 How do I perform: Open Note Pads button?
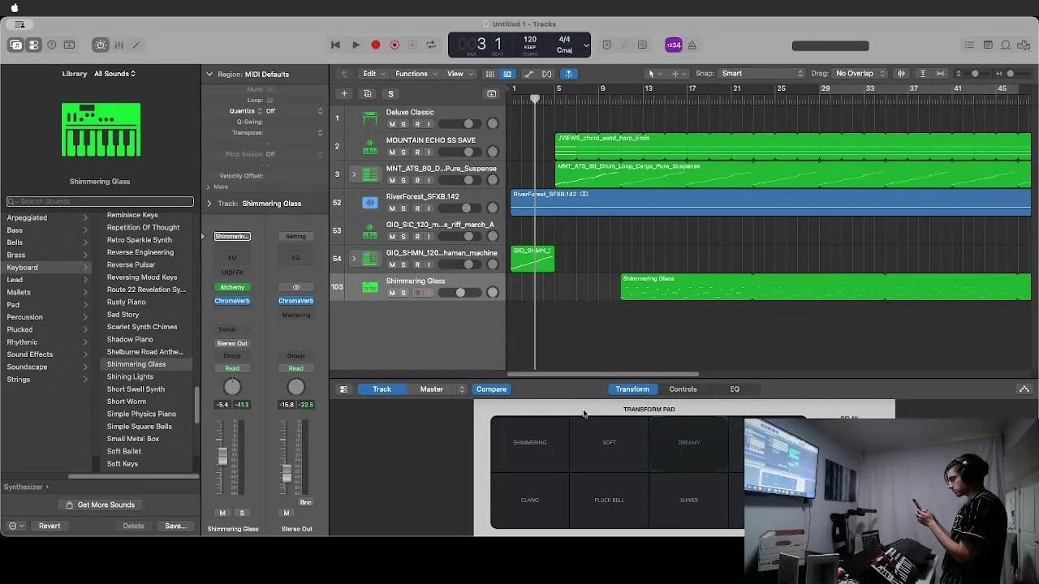pyautogui.click(x=988, y=45)
